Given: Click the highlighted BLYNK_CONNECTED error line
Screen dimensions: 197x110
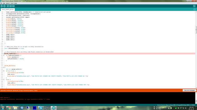Looking at the screenshot, I should [100, 54].
